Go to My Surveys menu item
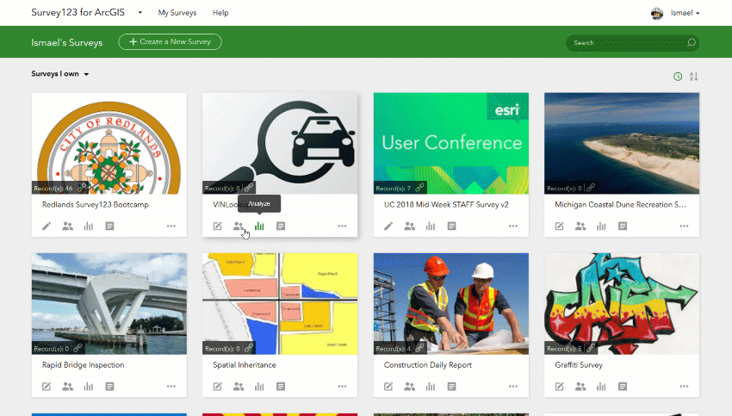 pyautogui.click(x=177, y=13)
